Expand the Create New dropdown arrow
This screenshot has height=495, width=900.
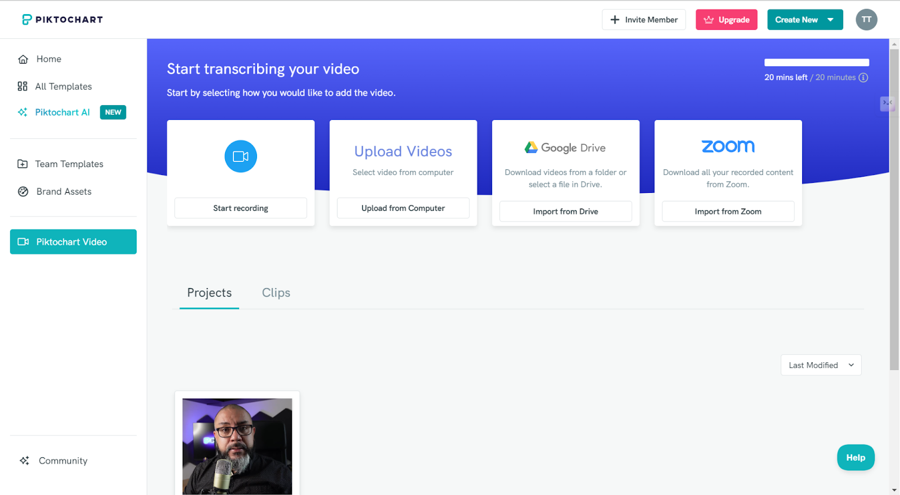click(830, 20)
